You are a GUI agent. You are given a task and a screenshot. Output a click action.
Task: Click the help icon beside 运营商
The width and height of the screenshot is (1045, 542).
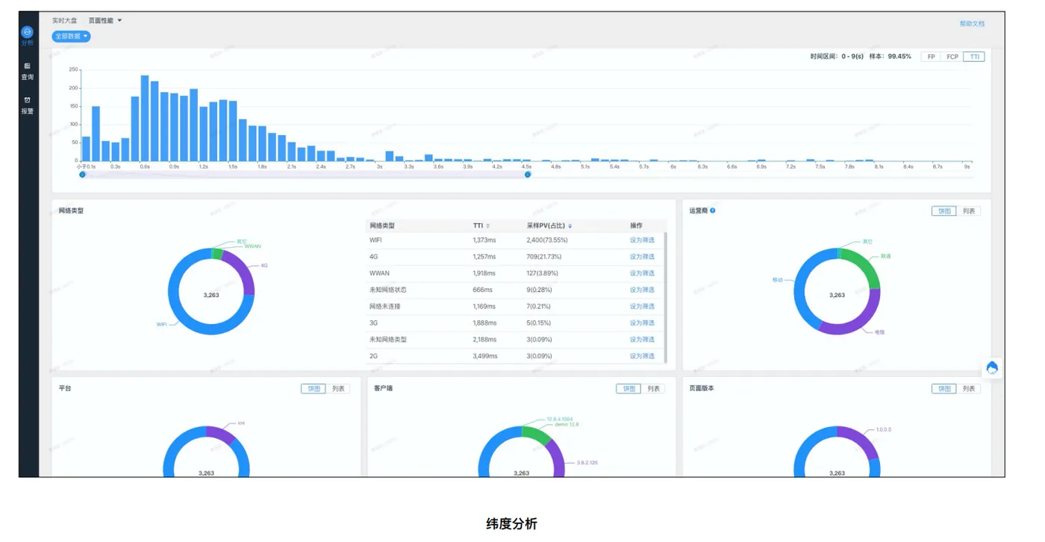[713, 211]
